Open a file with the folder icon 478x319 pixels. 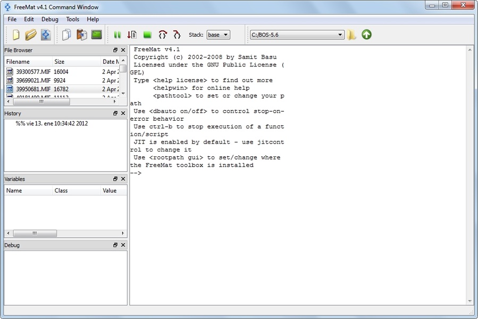[x=30, y=35]
